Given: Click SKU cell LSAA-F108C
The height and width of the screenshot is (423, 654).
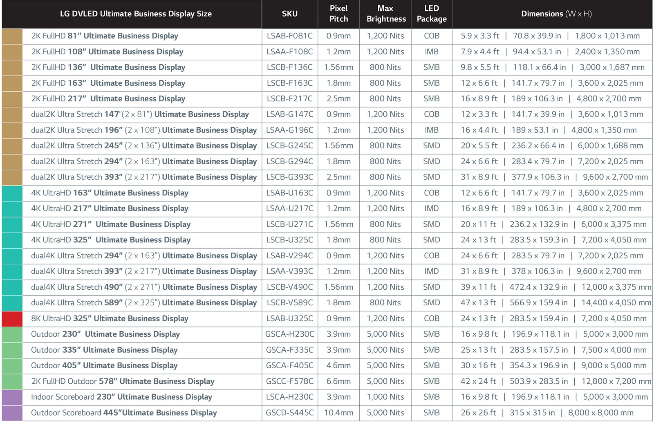Looking at the screenshot, I should pyautogui.click(x=290, y=52).
